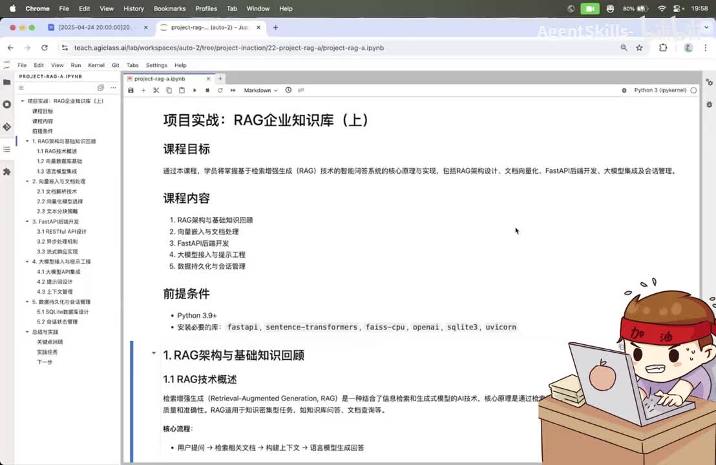Toggle the numbered list icon in the TOC panel
This screenshot has height=465, width=716.
(21, 88)
